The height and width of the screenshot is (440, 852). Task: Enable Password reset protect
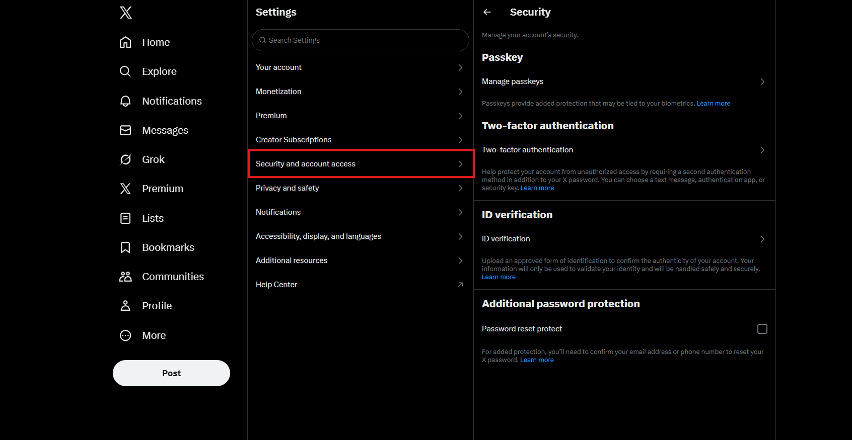[762, 328]
